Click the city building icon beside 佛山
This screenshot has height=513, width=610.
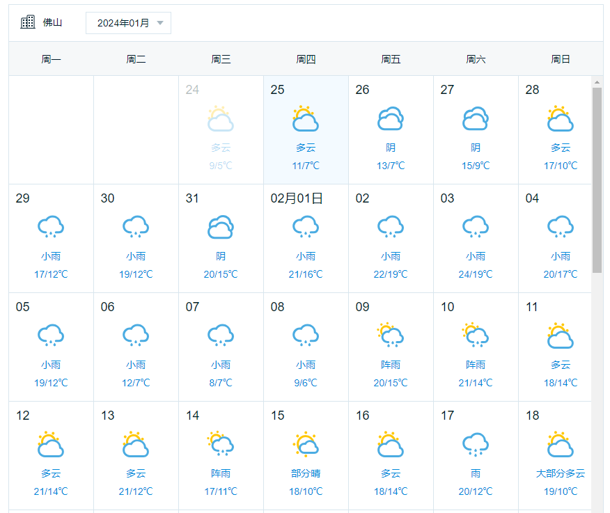pos(28,22)
